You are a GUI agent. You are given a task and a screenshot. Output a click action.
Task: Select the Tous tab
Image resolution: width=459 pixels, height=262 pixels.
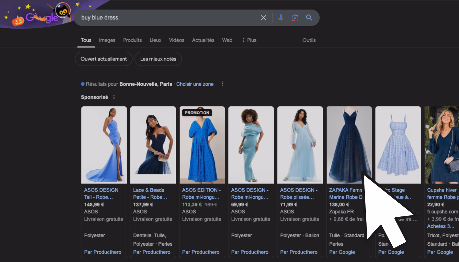86,40
